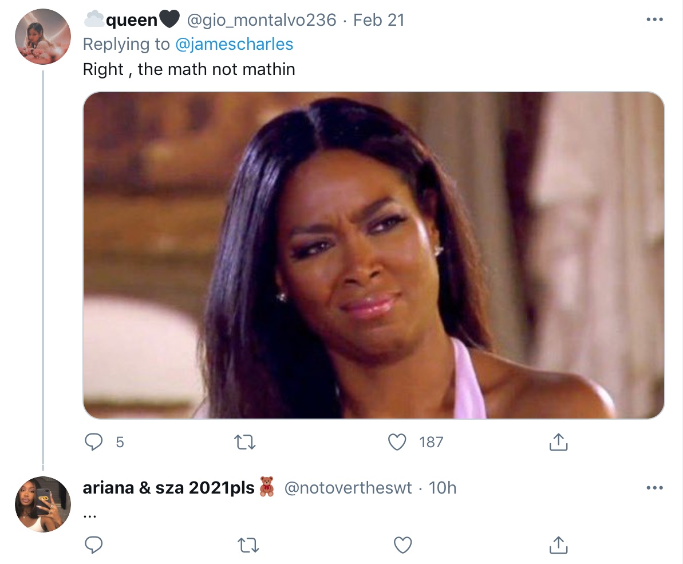Open queen's display name profile
Screen dimensions: 683x564
(131, 19)
